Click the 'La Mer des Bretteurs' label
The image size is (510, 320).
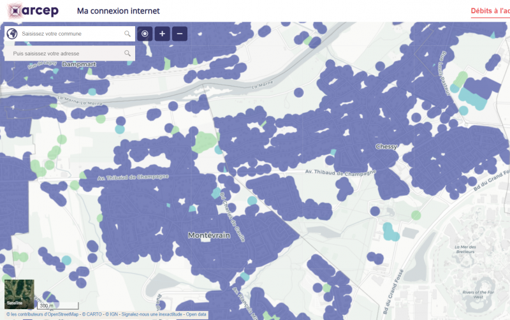[x=465, y=249]
